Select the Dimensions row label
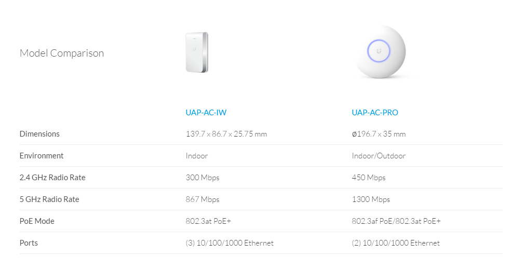Viewport: 512px width, 269px height. 39,134
